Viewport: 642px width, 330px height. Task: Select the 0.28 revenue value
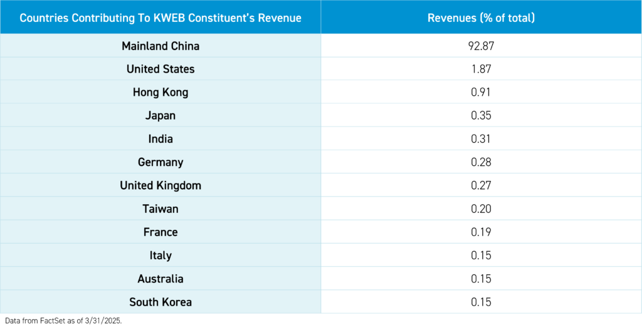point(481,162)
